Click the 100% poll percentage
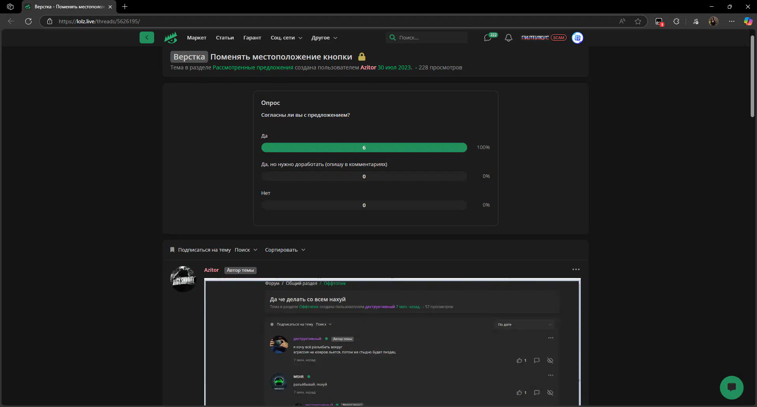Image resolution: width=757 pixels, height=407 pixels. 483,147
